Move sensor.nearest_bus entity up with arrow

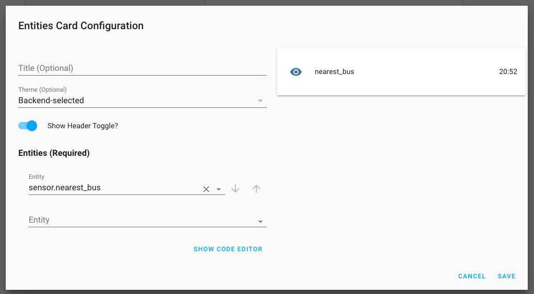[x=256, y=189]
